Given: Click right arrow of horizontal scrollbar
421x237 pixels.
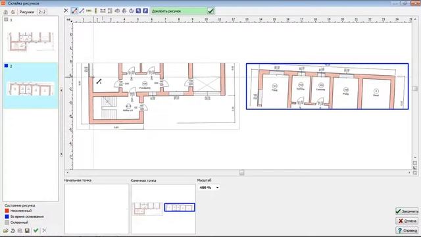Looking at the screenshot, I should pos(409,172).
